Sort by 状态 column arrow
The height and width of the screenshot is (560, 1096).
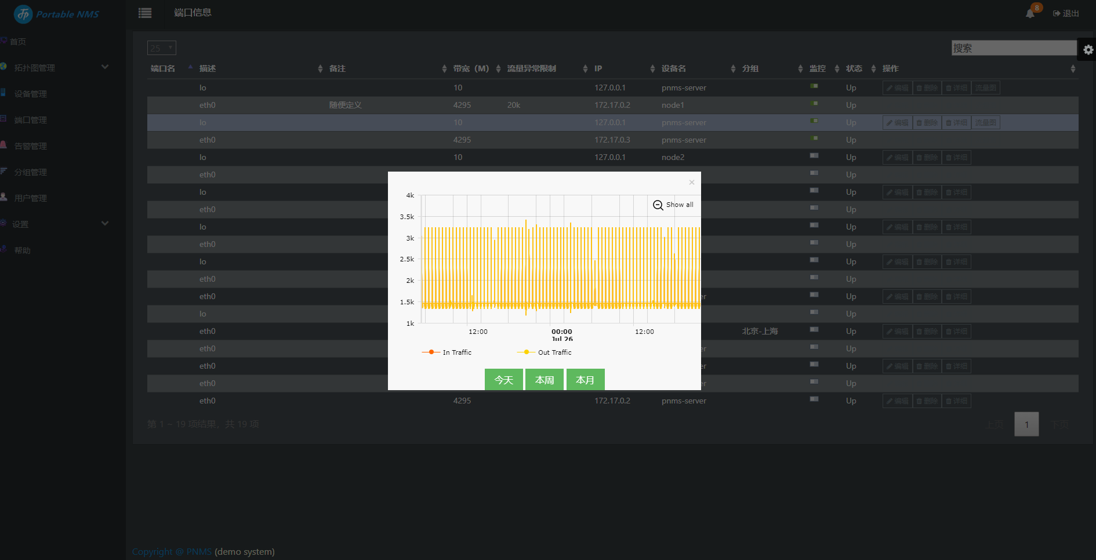point(873,69)
